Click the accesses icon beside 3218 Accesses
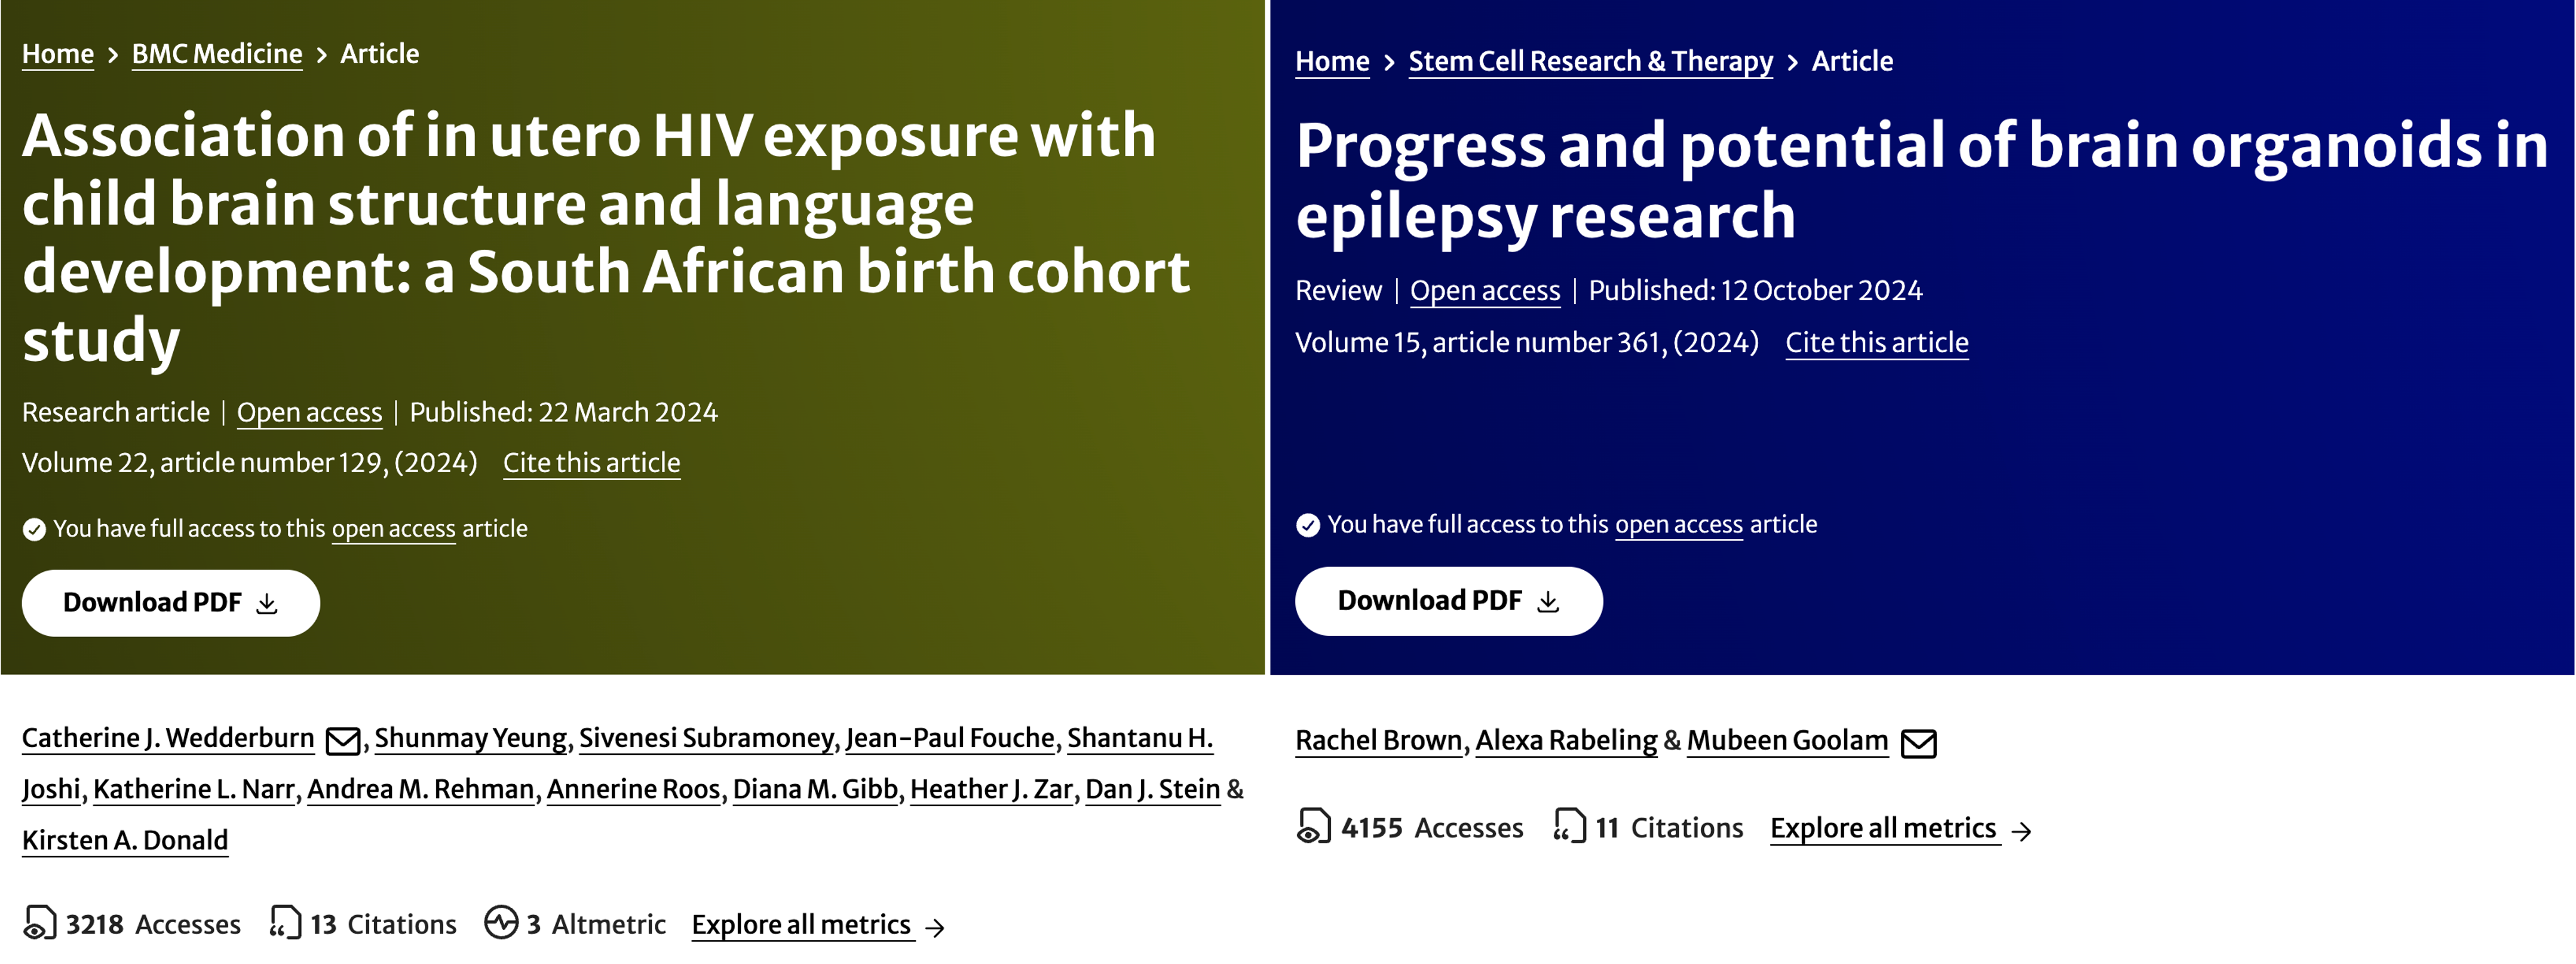Viewport: 2576px width, 964px height. click(x=40, y=923)
